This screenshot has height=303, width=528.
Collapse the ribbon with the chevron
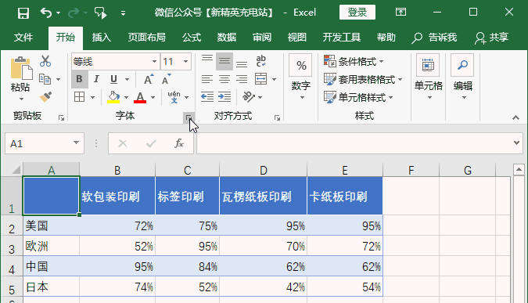[x=515, y=117]
